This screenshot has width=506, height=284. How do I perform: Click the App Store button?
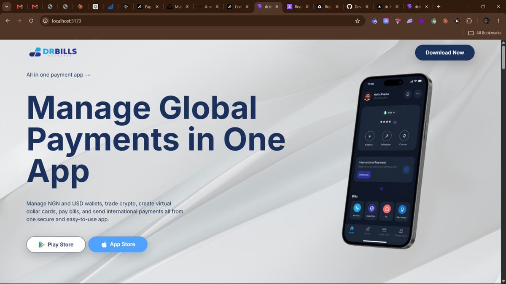[x=118, y=244]
